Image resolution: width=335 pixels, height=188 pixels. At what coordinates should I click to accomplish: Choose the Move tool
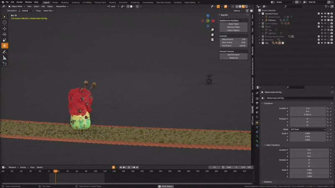[x=5, y=28]
